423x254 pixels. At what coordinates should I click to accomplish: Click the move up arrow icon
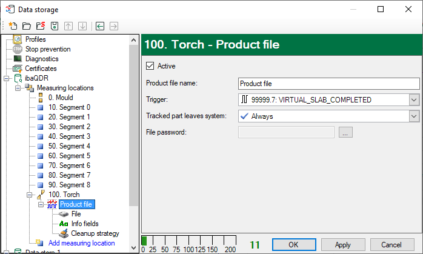pyautogui.click(x=68, y=26)
